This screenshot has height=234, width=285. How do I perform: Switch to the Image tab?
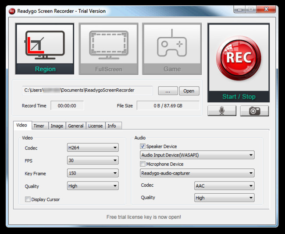[x=57, y=126]
